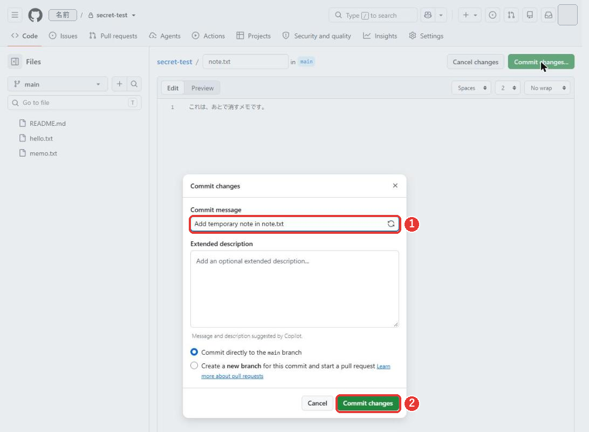Click the secret-test breadcrumb link
The height and width of the screenshot is (432, 589).
[x=174, y=62]
